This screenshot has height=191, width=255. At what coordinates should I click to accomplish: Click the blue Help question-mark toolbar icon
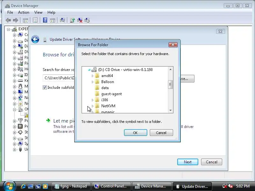[45, 20]
